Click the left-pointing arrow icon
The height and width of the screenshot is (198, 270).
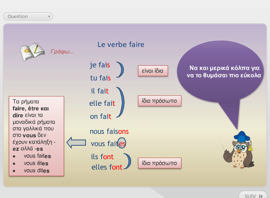[x=76, y=143]
